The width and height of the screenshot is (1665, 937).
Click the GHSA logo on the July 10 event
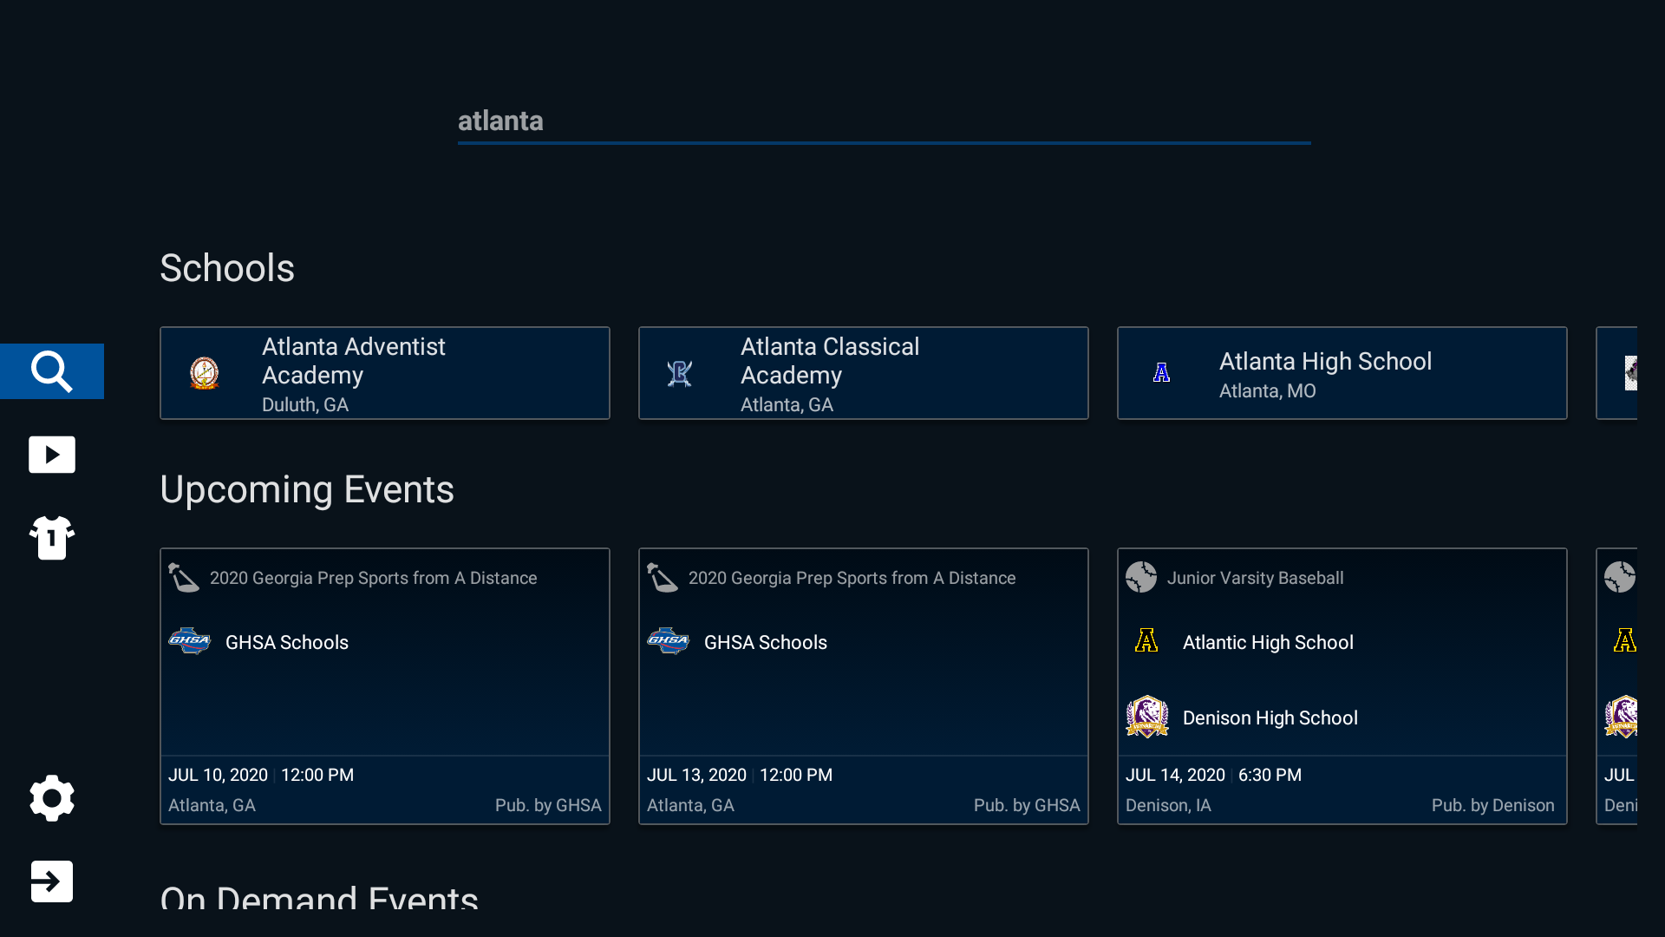click(190, 641)
